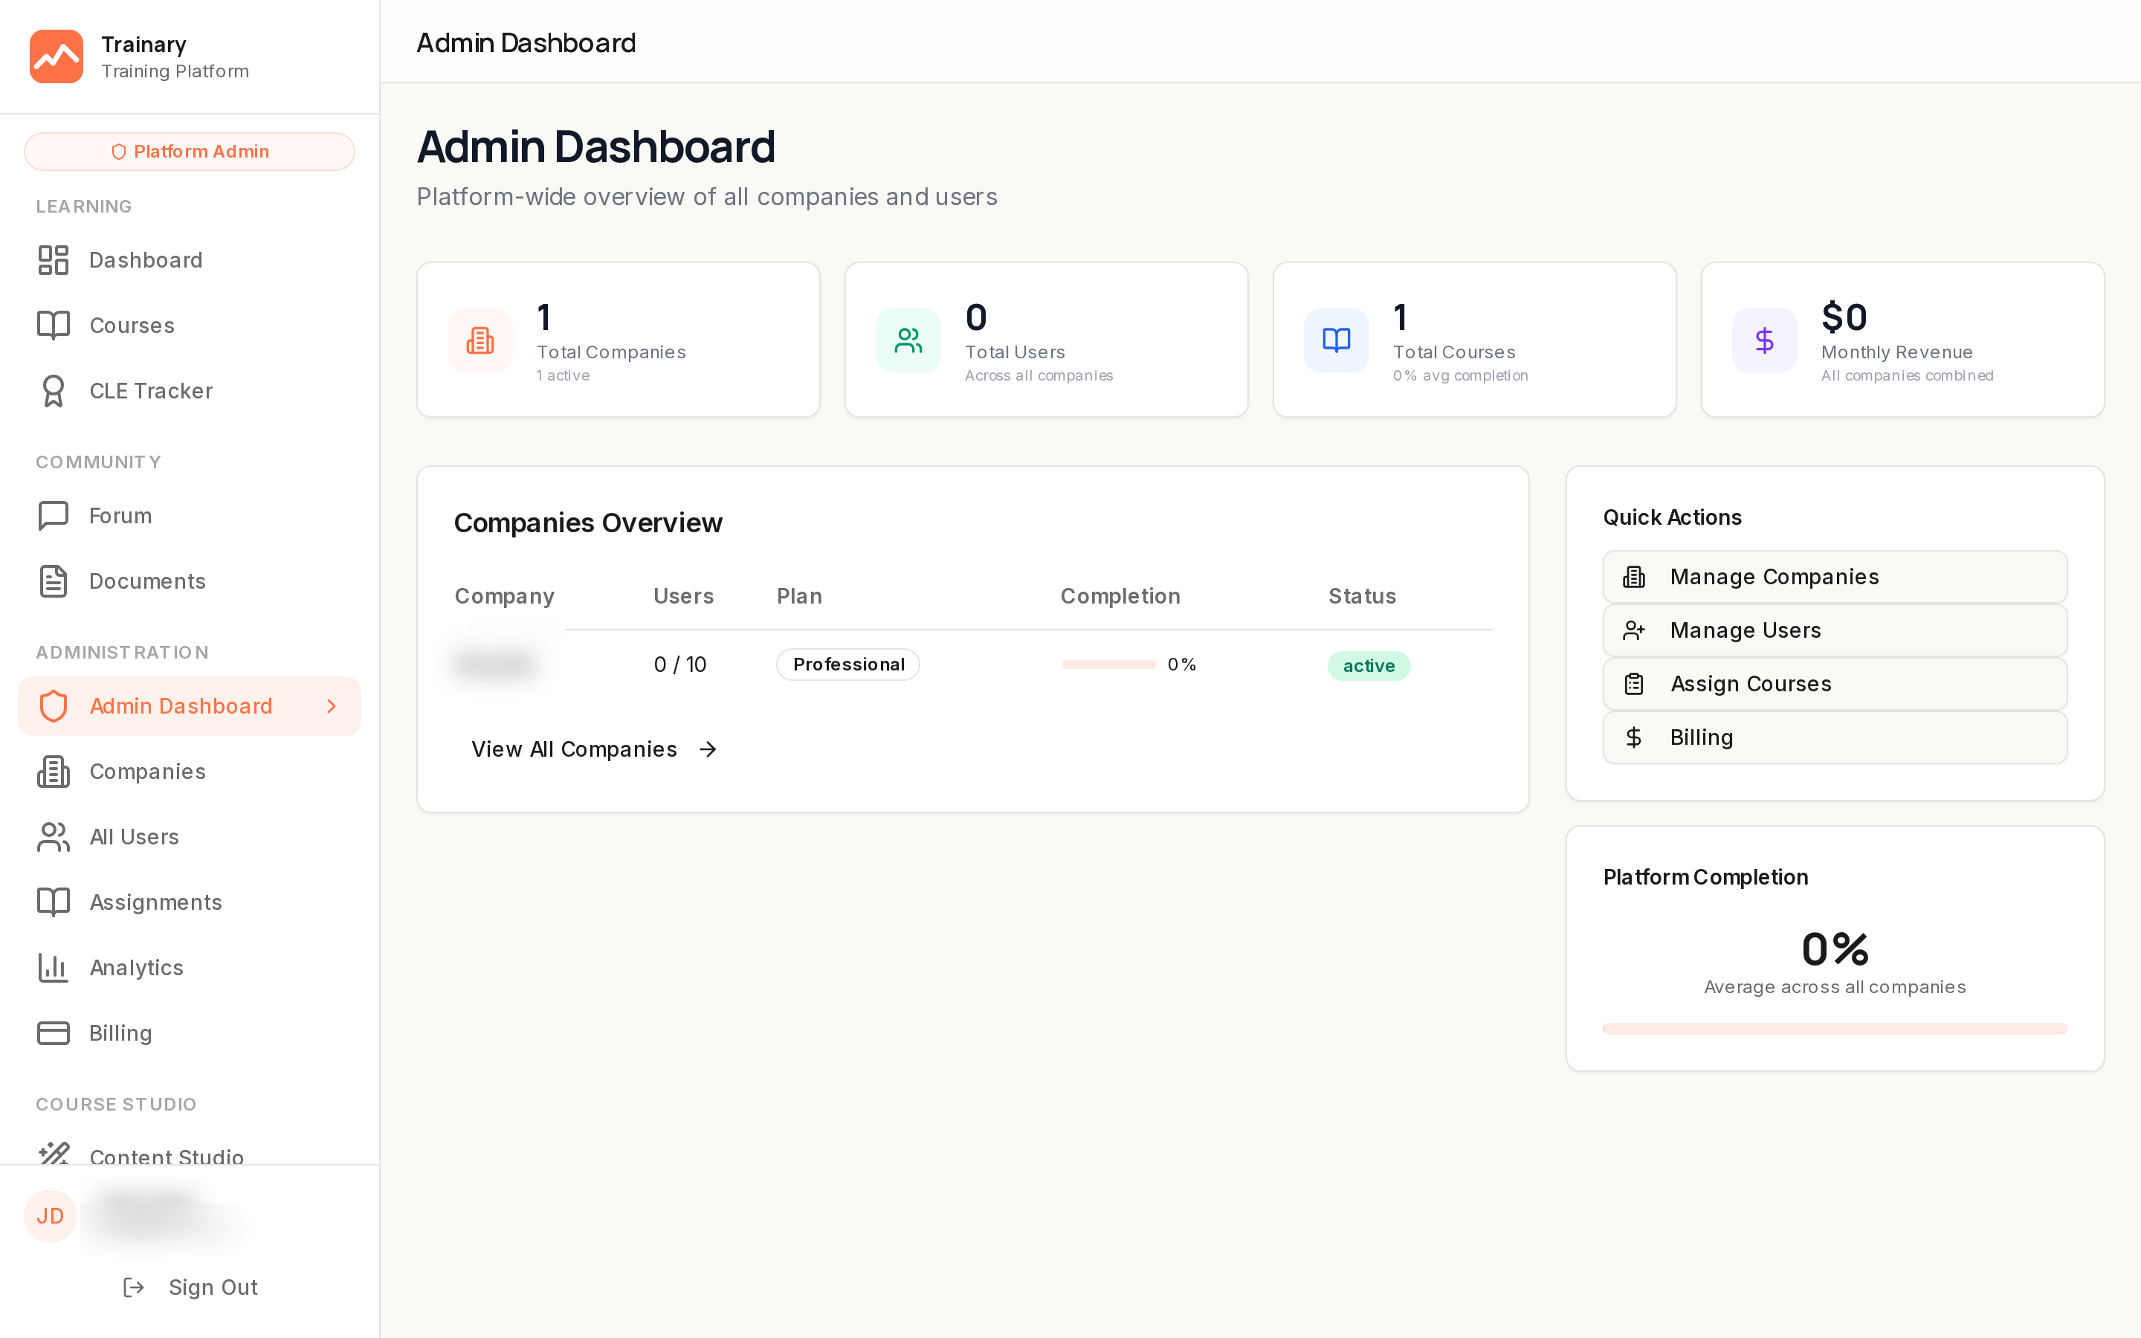The height and width of the screenshot is (1338, 2141).
Task: Select Admin Dashboard menu item
Action: (190, 706)
